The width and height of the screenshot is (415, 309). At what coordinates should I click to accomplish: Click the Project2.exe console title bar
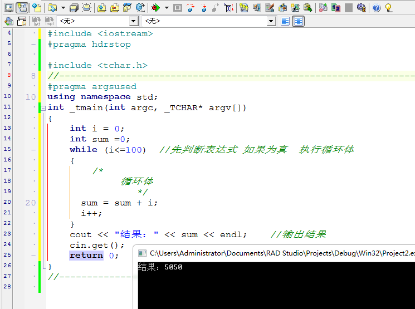point(275,253)
